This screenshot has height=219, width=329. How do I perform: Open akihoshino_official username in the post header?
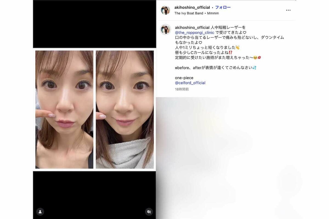pyautogui.click(x=192, y=7)
